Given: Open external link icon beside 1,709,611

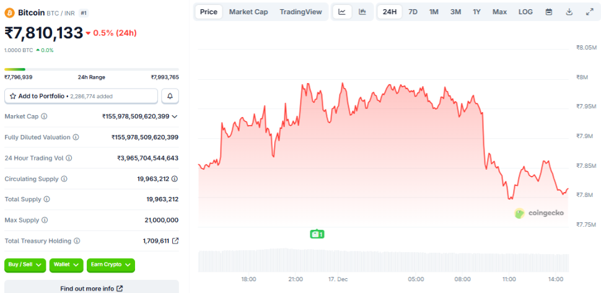Looking at the screenshot, I should (175, 241).
